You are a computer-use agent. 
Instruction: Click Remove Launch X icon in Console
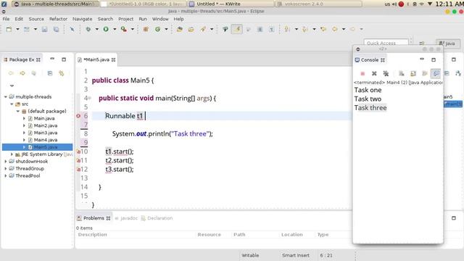click(374, 73)
